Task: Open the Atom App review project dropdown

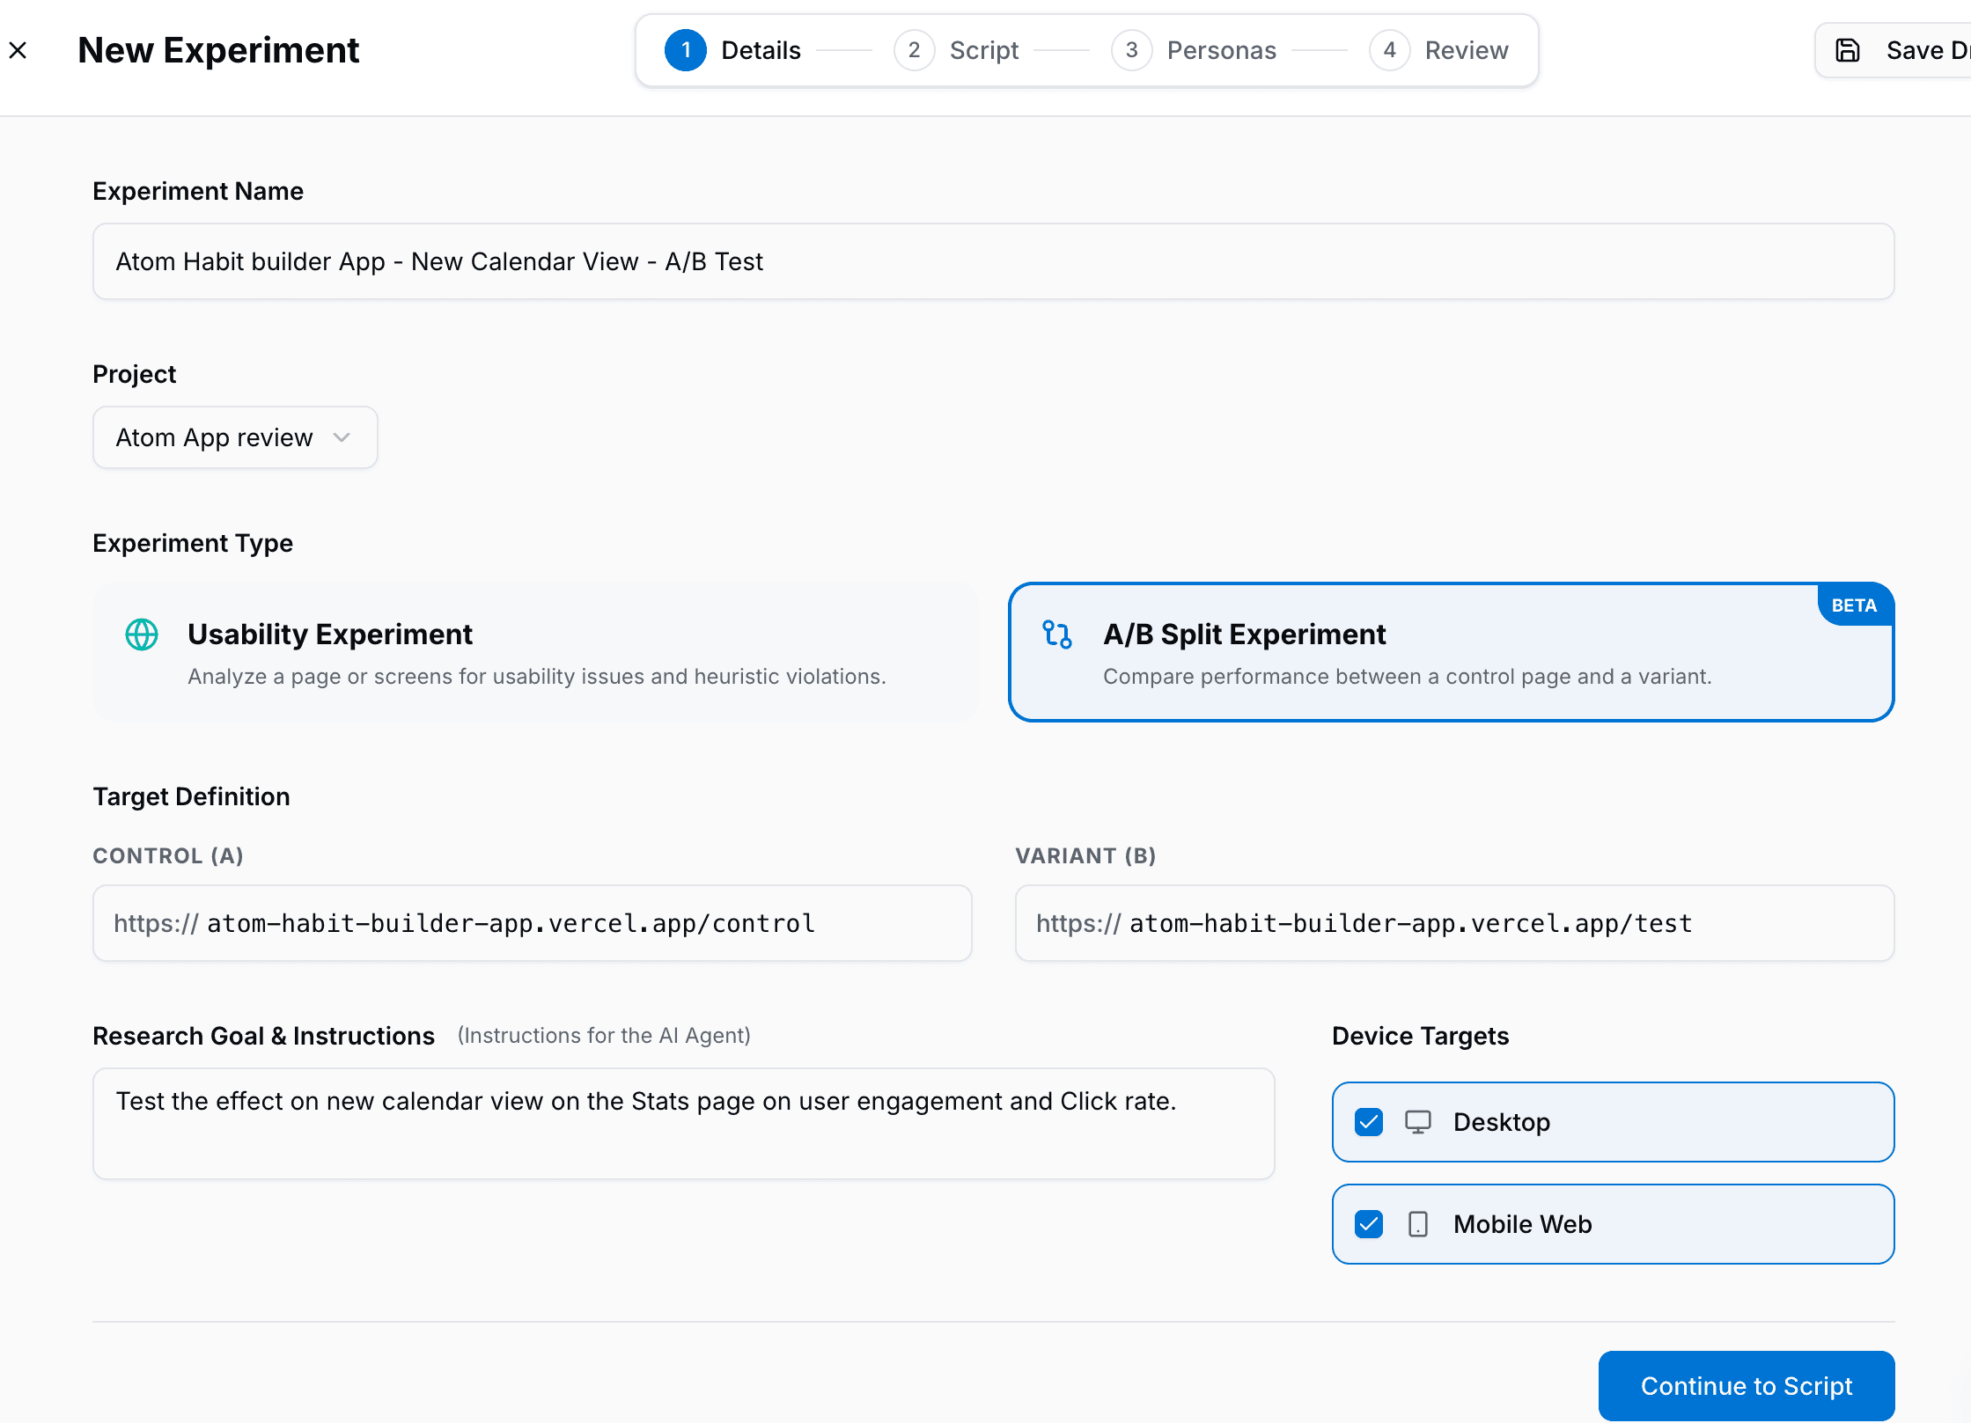Action: (x=235, y=437)
